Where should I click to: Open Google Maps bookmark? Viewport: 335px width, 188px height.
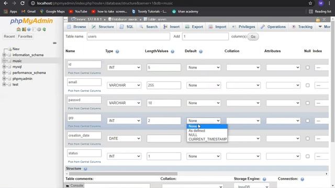pyautogui.click(x=52, y=11)
